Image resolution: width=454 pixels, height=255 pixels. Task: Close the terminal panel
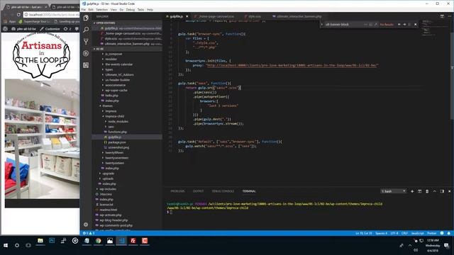coord(449,191)
